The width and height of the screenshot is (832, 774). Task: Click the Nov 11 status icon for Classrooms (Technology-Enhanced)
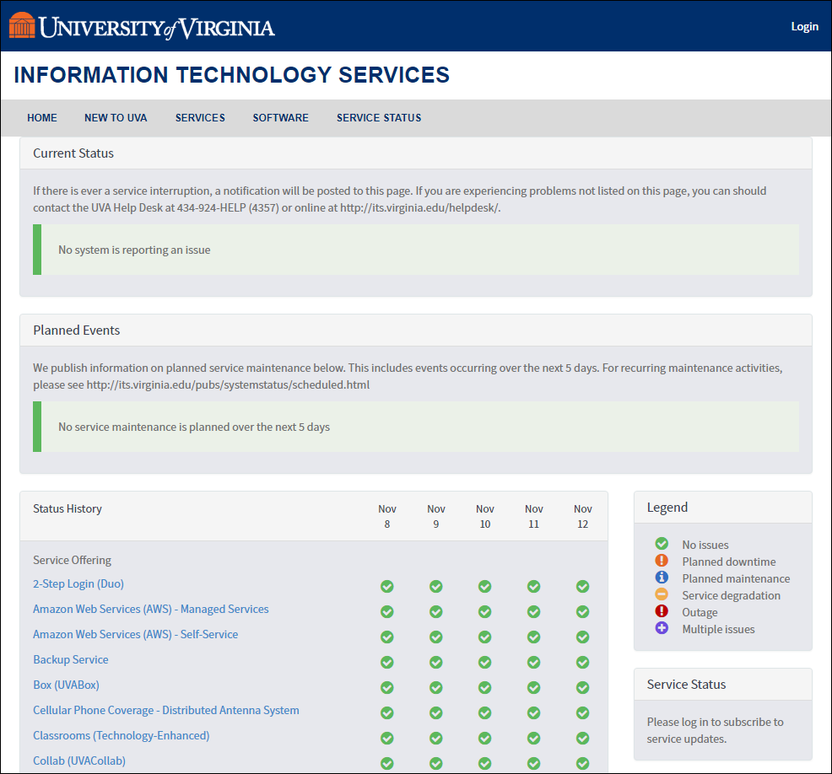point(534,738)
